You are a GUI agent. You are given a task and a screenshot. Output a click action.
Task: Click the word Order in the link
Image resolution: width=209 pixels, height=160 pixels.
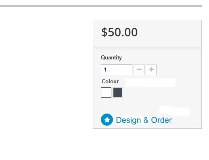click(x=161, y=120)
